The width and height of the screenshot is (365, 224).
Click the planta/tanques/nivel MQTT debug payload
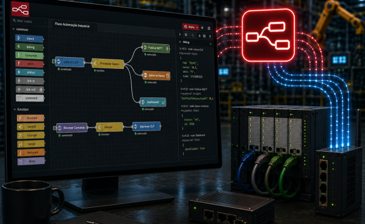(x=197, y=98)
